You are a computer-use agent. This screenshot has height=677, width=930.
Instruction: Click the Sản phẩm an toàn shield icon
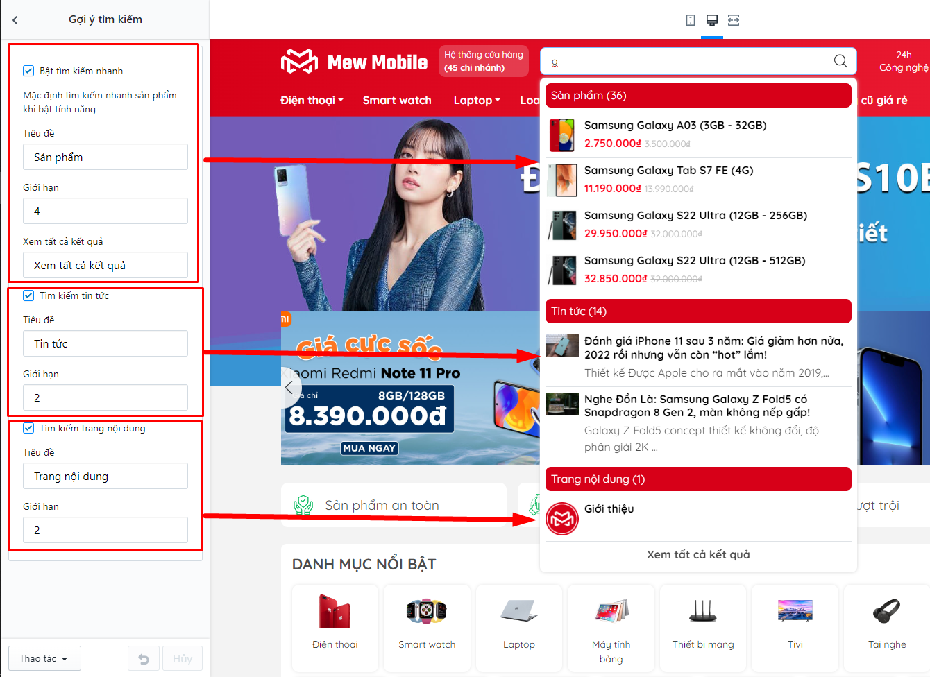click(303, 505)
